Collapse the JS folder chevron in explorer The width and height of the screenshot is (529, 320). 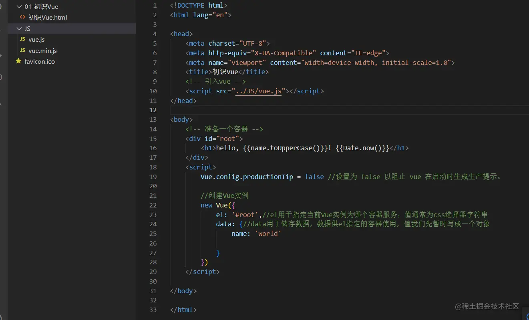pyautogui.click(x=19, y=28)
